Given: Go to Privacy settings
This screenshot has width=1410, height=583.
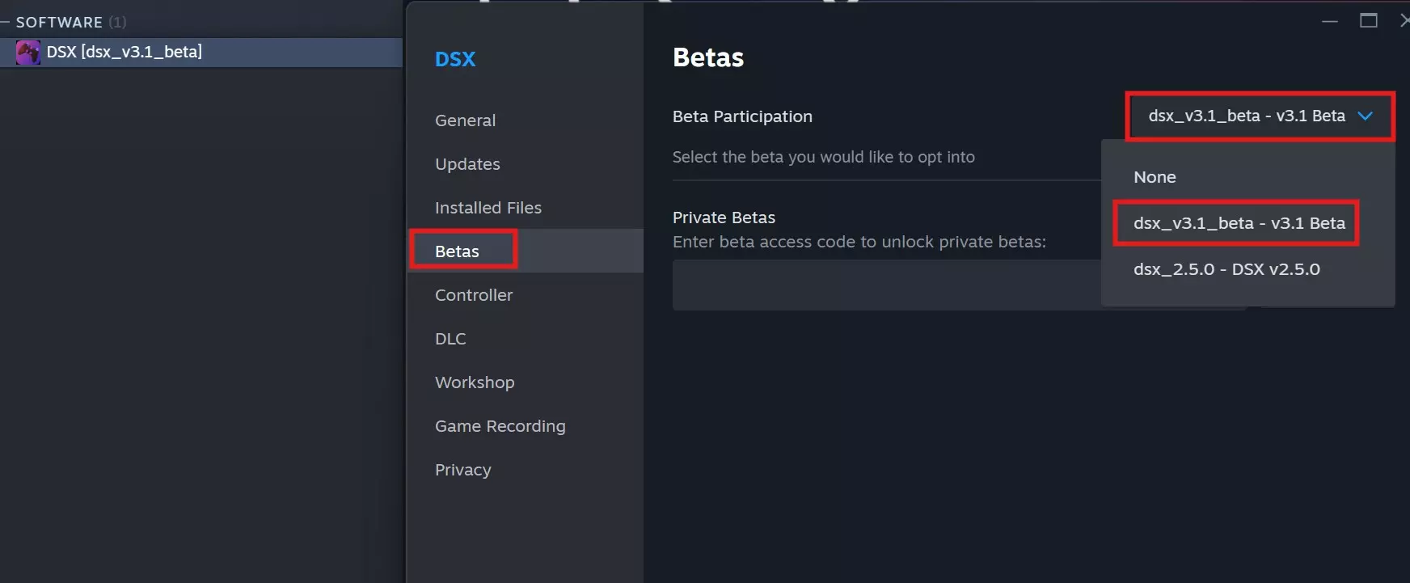Looking at the screenshot, I should pyautogui.click(x=462, y=470).
